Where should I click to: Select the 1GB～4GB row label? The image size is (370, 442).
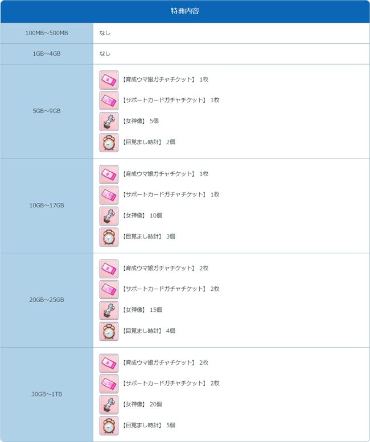coord(47,54)
